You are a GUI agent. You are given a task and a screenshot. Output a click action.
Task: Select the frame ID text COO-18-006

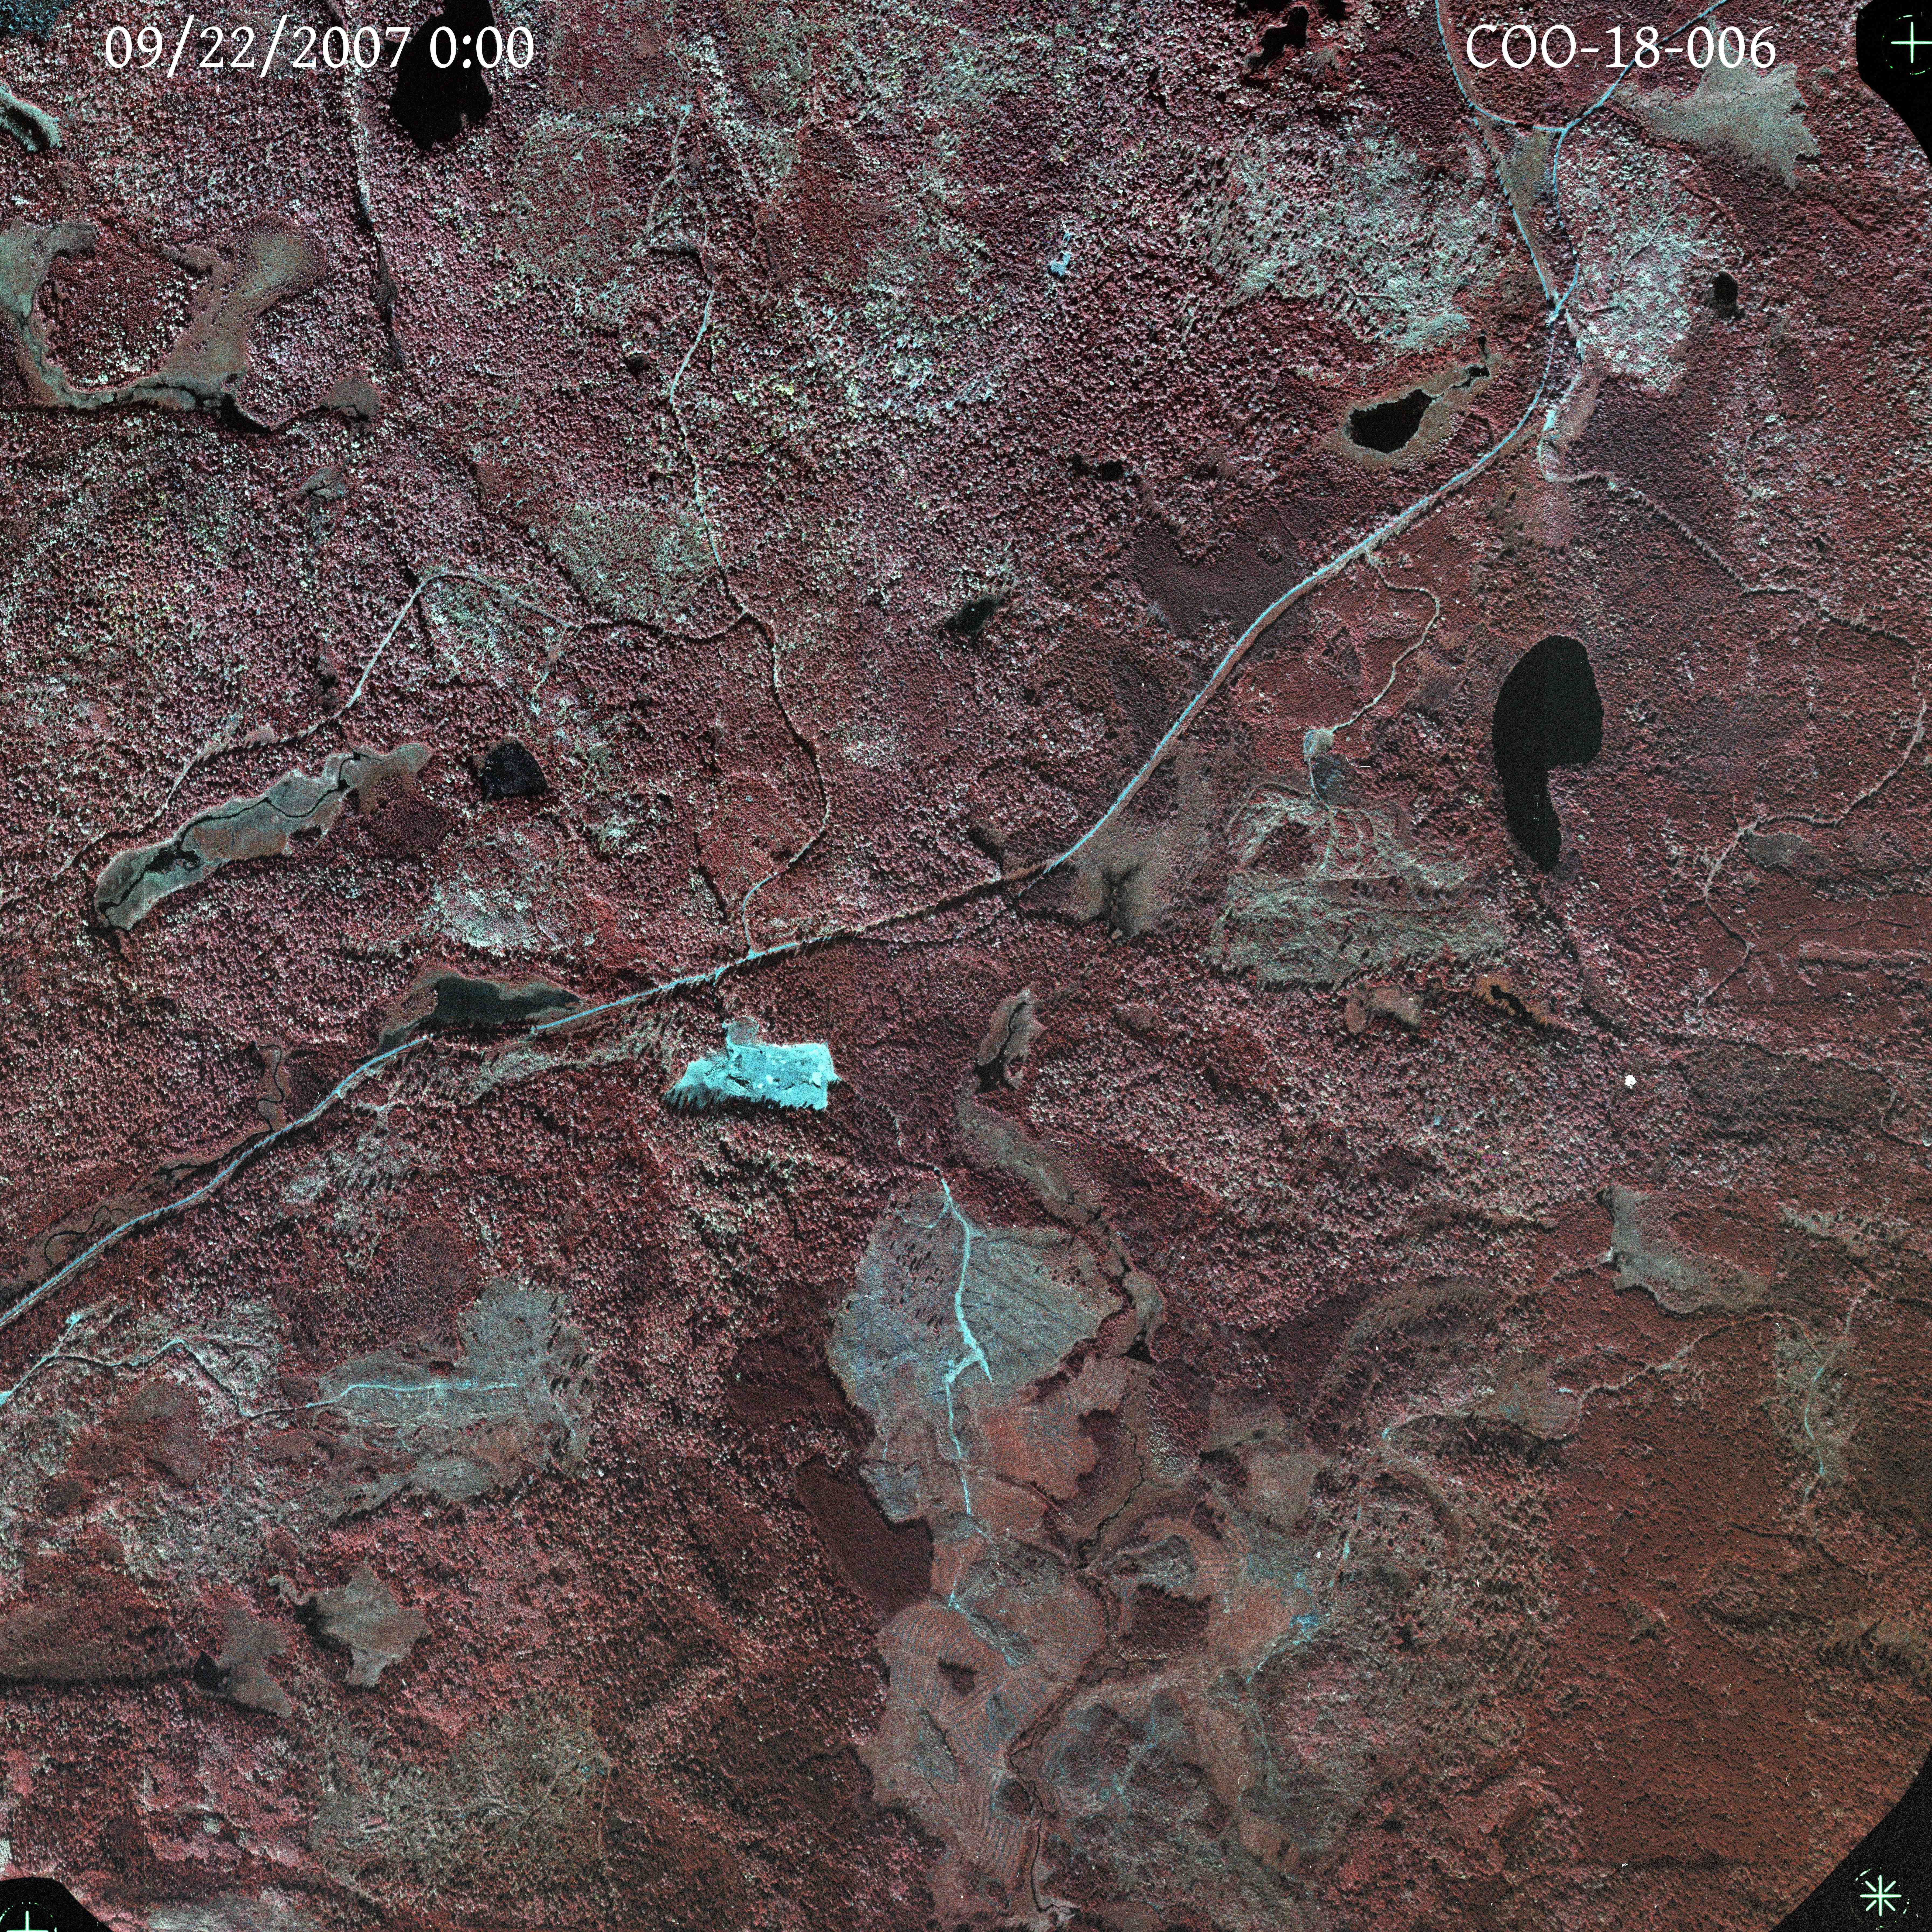point(1621,48)
